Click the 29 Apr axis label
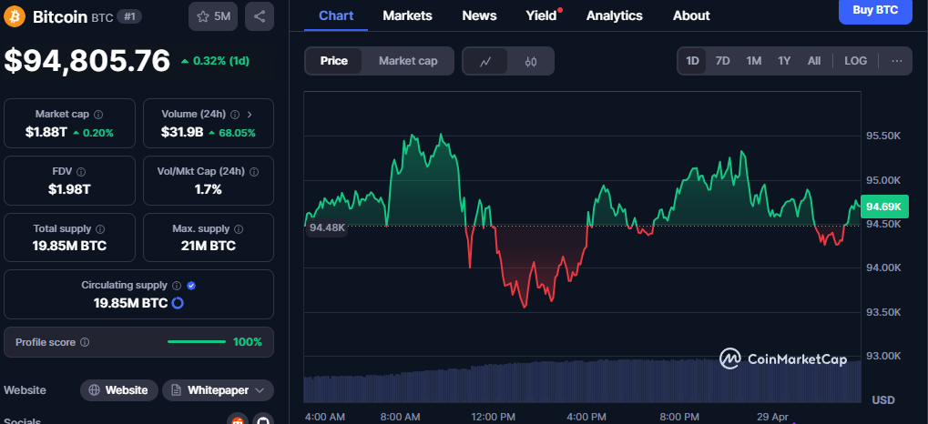Screen dimensions: 928x424 tap(773, 417)
